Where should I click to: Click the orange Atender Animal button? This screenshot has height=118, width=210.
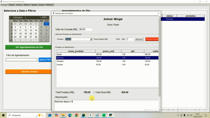(29, 71)
